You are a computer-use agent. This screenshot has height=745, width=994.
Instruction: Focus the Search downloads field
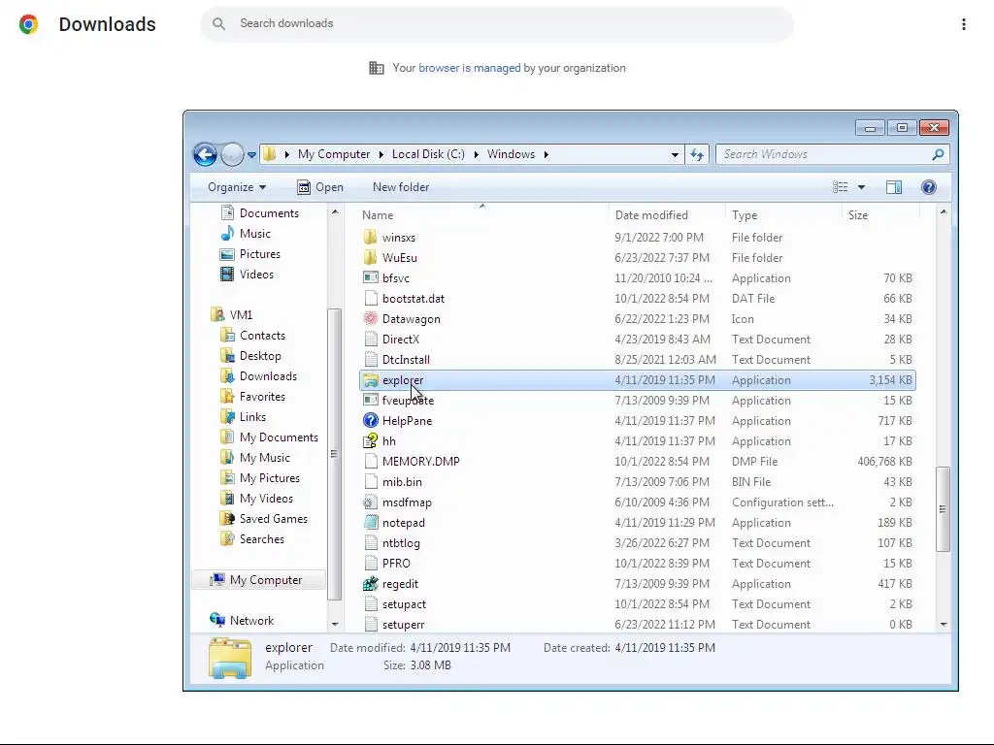[x=496, y=23]
